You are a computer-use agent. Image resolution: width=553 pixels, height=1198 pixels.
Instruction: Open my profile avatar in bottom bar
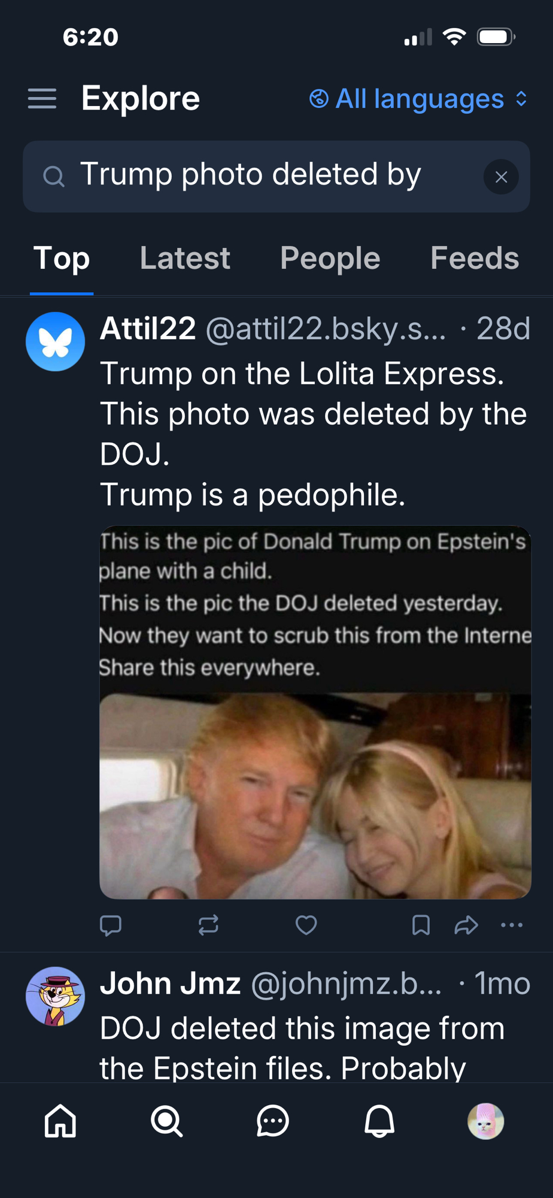click(x=485, y=1121)
